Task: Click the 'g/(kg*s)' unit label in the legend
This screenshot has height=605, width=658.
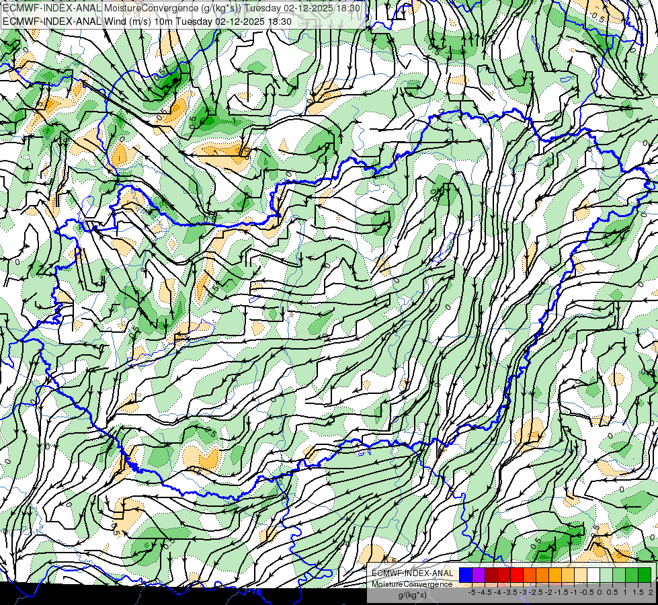Action: coord(412,596)
